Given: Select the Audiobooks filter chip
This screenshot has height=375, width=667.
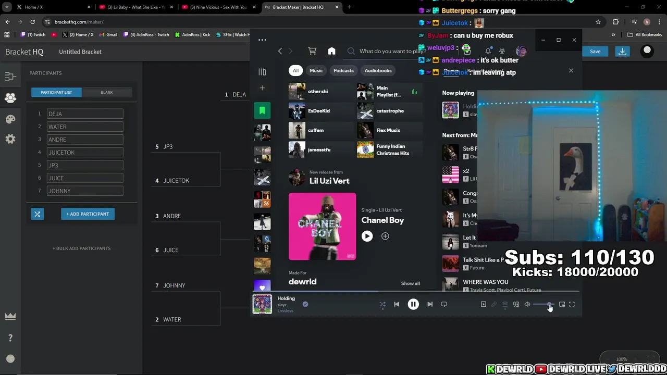Looking at the screenshot, I should point(378,70).
